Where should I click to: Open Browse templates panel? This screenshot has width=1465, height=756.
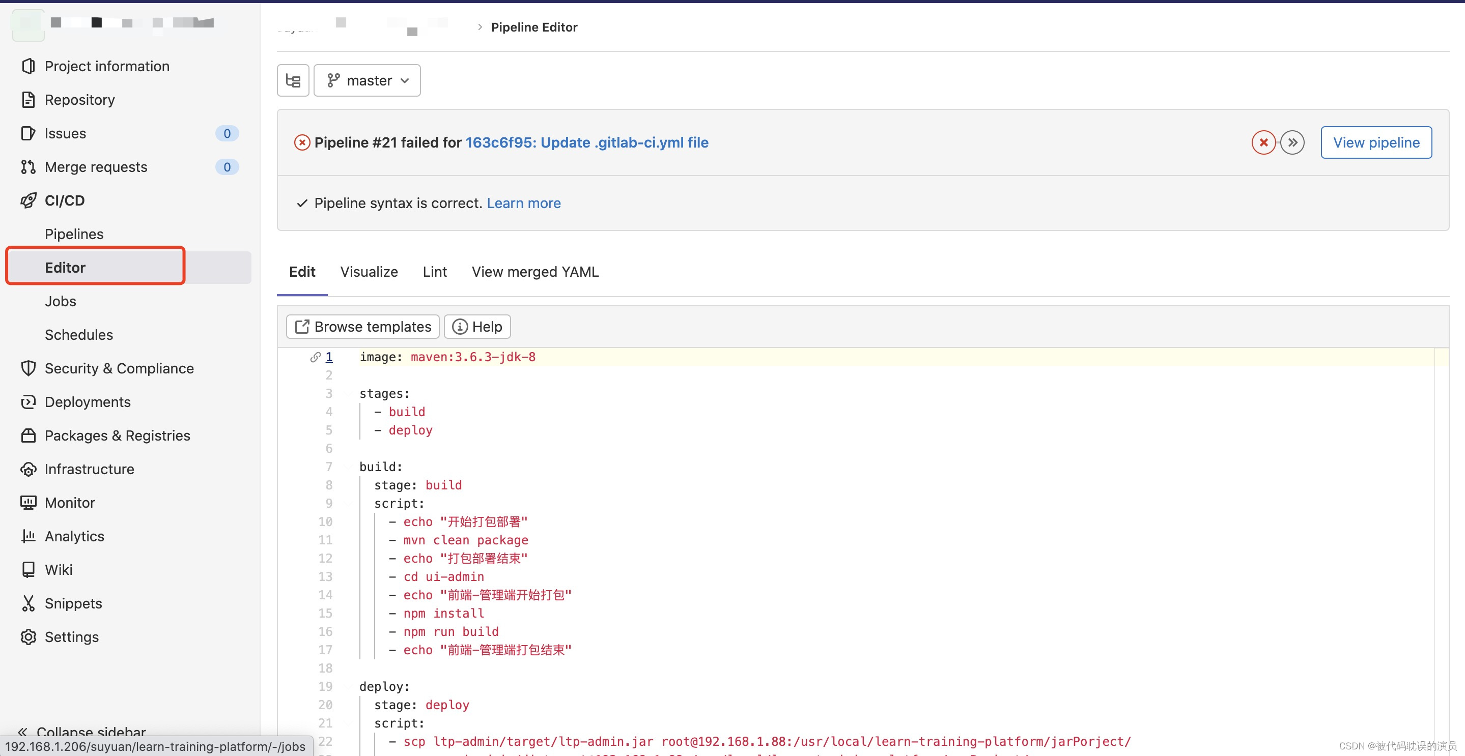pyautogui.click(x=362, y=327)
